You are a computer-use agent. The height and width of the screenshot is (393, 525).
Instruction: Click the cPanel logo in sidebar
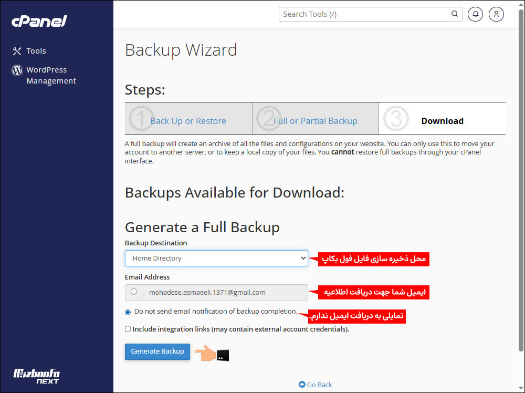coord(39,21)
